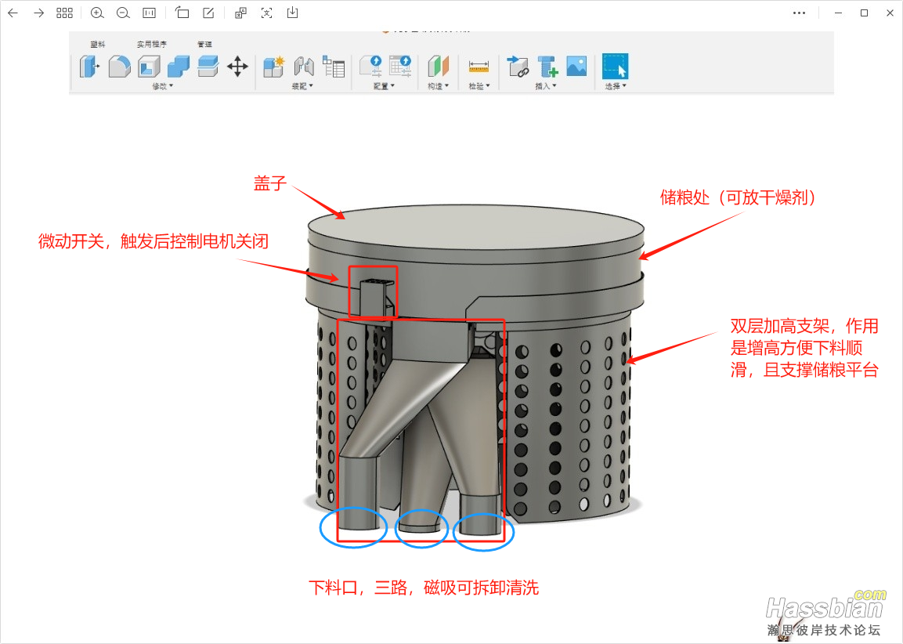Image resolution: width=903 pixels, height=644 pixels.
Task: Go to the previous image with back arrow
Action: (13, 13)
